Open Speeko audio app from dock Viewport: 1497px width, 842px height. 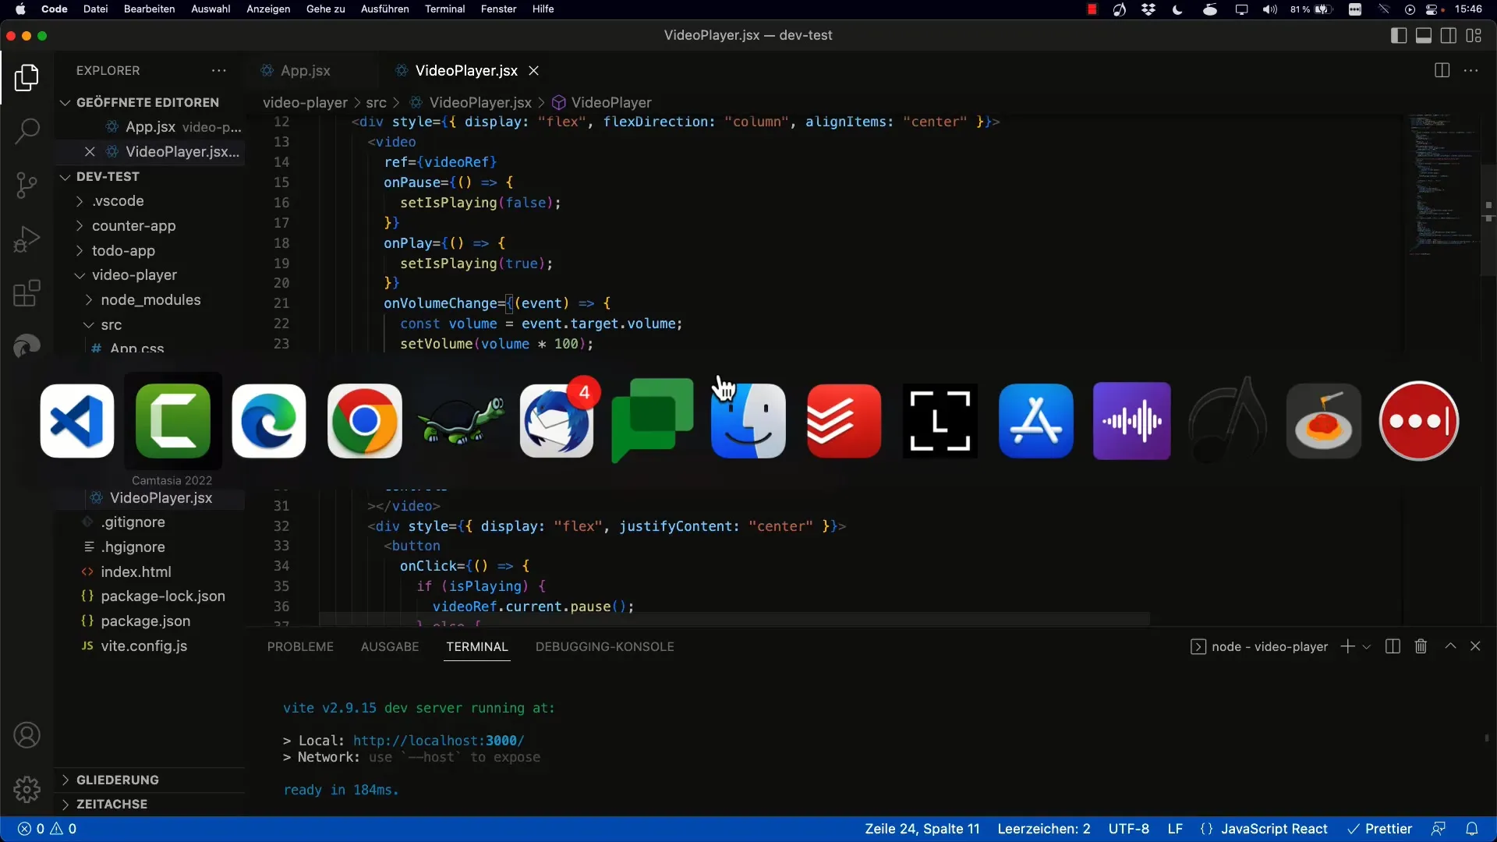1132,420
